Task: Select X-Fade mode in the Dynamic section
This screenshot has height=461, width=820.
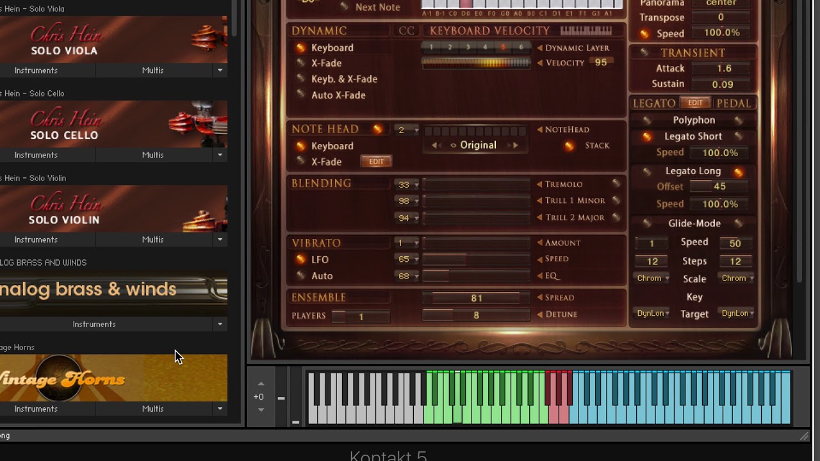Action: (300, 63)
